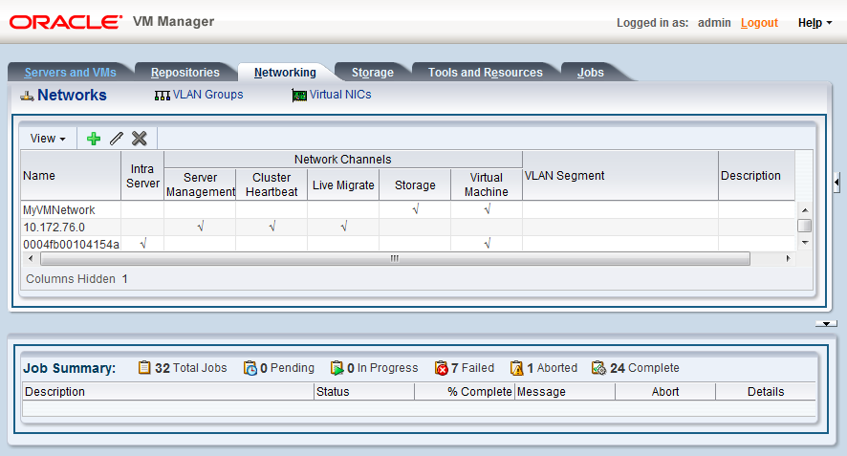
Task: Click the Virtual Machine checkmark for 0004fb00104154a
Action: point(488,244)
